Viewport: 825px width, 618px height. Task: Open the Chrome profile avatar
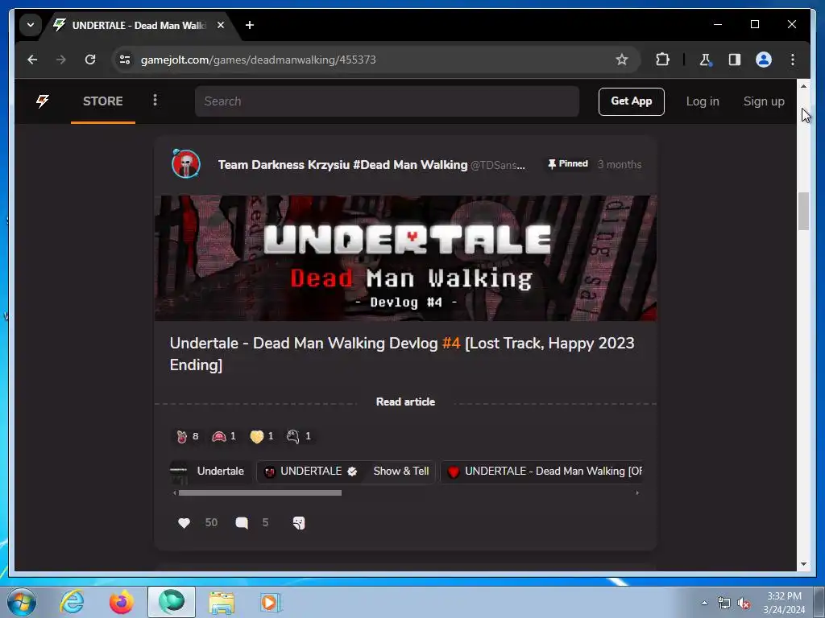tap(764, 60)
